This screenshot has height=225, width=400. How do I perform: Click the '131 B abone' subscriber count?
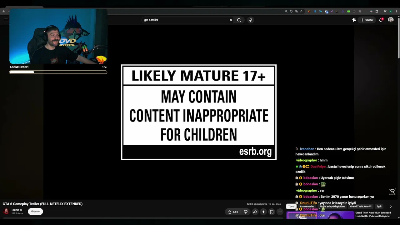(17, 213)
